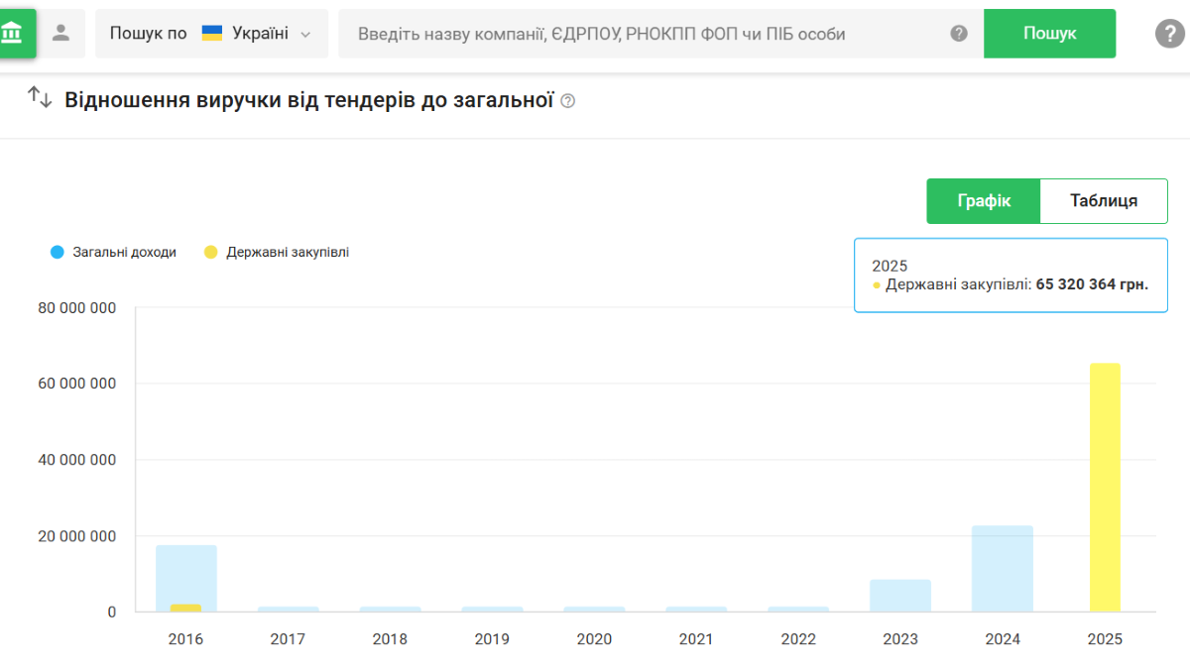Expand the Пошук по Україні dropdown
The height and width of the screenshot is (669, 1190).
click(211, 34)
